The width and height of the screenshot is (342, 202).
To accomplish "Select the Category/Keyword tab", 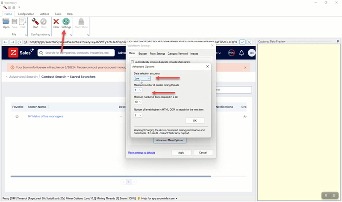I will click(177, 54).
